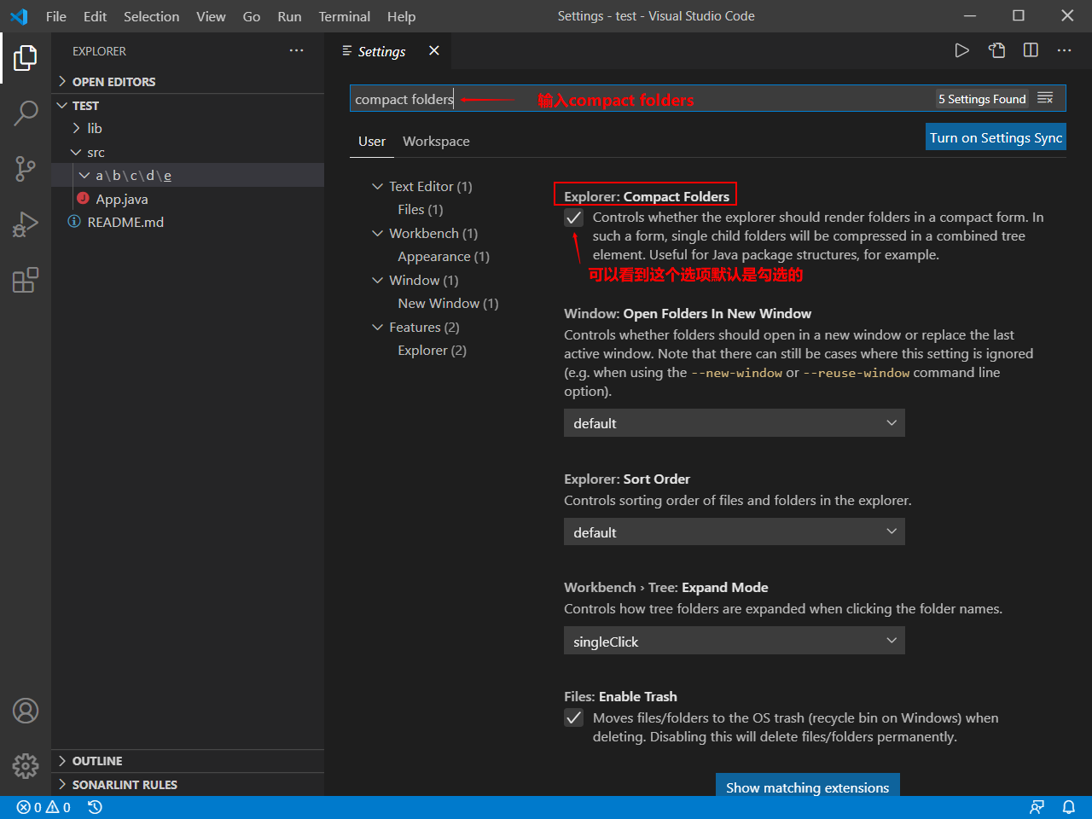1092x819 pixels.
Task: Open the Expand Mode singleClick dropdown
Action: [x=734, y=642]
